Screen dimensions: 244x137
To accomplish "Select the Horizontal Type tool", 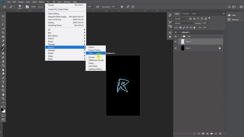I will tap(3, 82).
